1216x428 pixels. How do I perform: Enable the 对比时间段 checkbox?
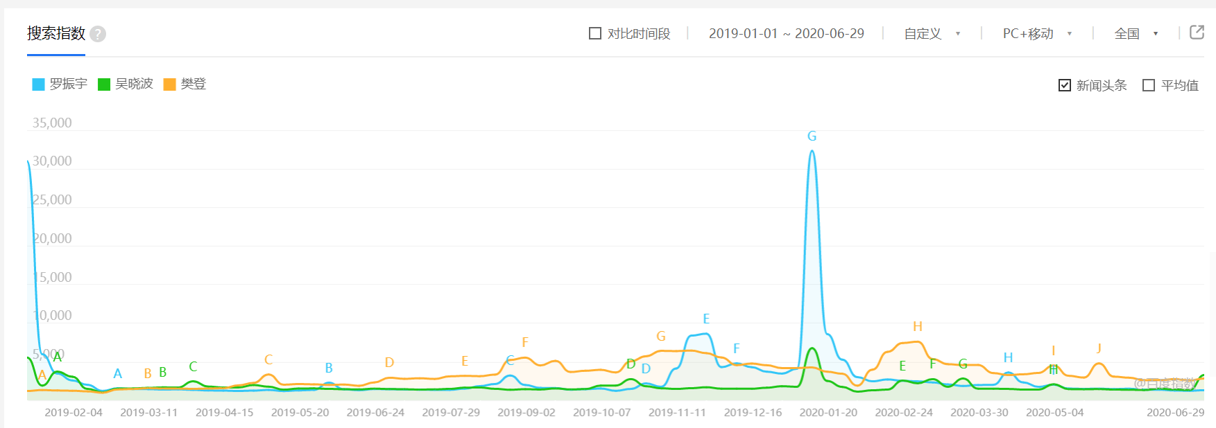coord(595,33)
